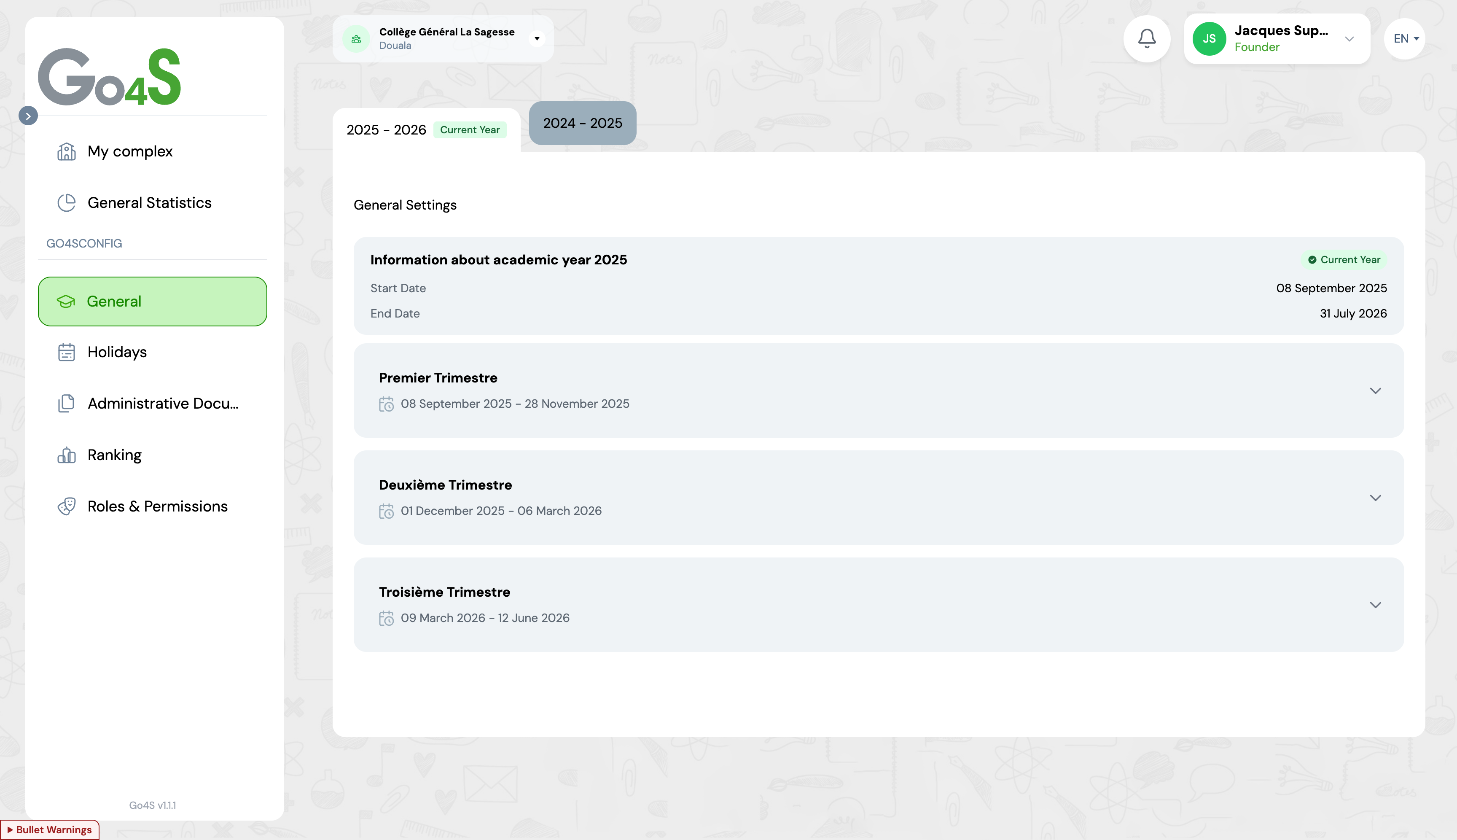Screen dimensions: 1457x840
Task: Click the Bullet Warnings button
Action: 50,829
